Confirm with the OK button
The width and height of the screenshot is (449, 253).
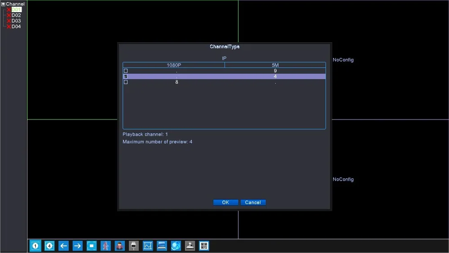pos(226,202)
